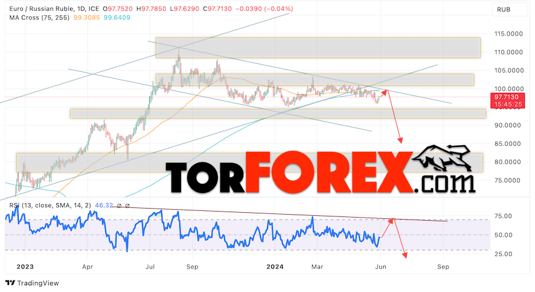Click the close value C97.7130
Viewport: 535px width, 292px height.
point(217,9)
